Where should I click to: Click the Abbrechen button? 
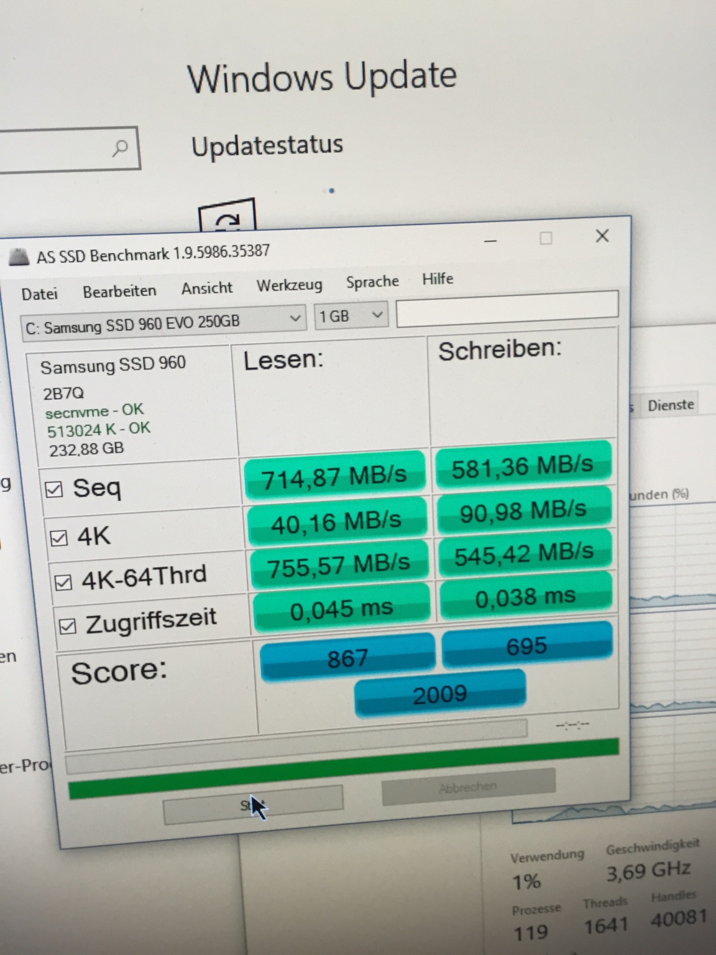click(x=468, y=787)
